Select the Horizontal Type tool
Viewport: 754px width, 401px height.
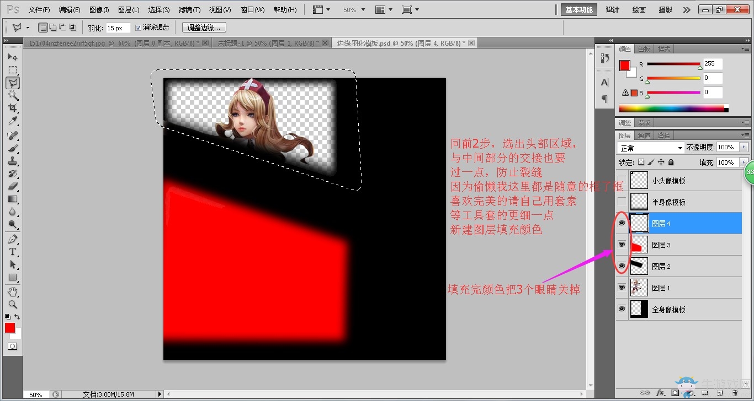pos(13,252)
